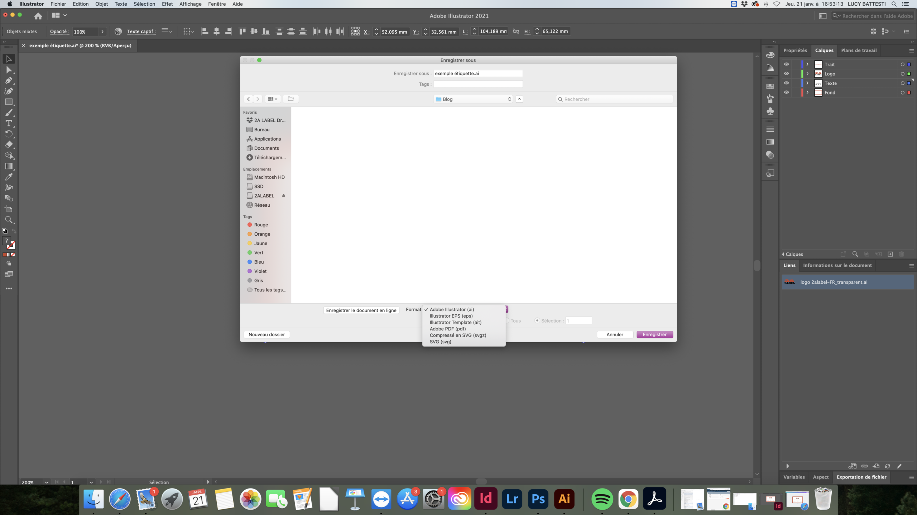The width and height of the screenshot is (917, 515).
Task: Click the Eyedropper tool icon
Action: click(9, 177)
